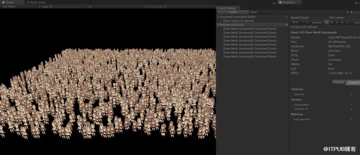The width and height of the screenshot is (360, 155).
Task: Click the _MainTex texture property
Action: pyautogui.click(x=299, y=94)
